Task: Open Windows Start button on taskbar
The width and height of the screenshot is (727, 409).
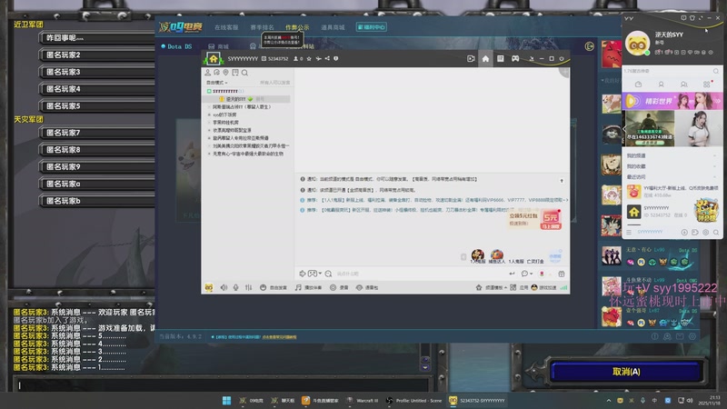Action: pyautogui.click(x=226, y=400)
